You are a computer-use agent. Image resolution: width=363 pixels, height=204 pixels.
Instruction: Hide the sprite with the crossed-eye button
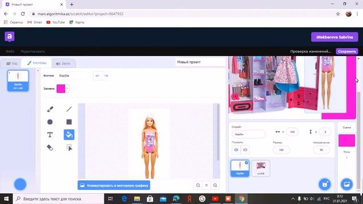(x=245, y=150)
